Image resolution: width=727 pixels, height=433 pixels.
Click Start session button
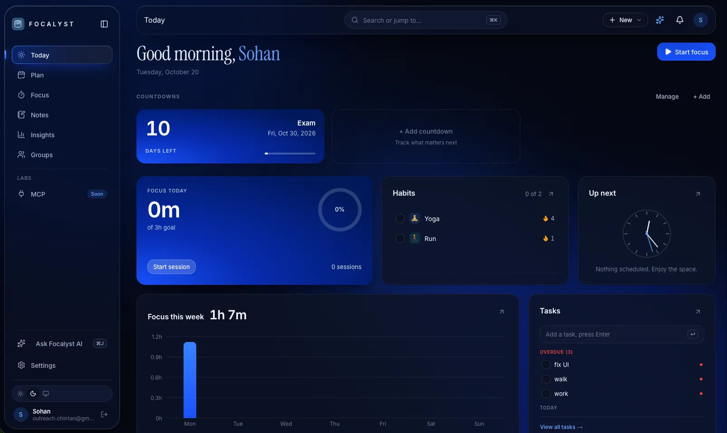171,267
